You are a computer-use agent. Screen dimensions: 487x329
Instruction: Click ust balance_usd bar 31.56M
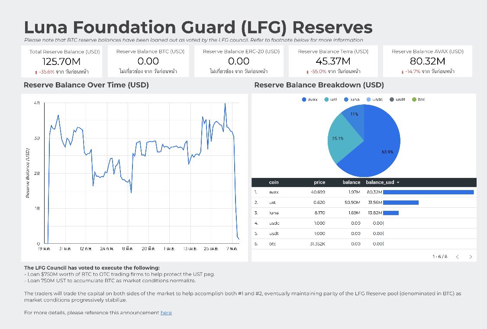(401, 203)
